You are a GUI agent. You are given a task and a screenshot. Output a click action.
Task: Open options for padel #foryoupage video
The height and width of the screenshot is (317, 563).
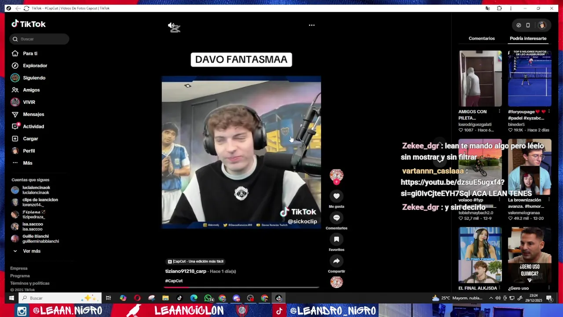[x=549, y=112]
